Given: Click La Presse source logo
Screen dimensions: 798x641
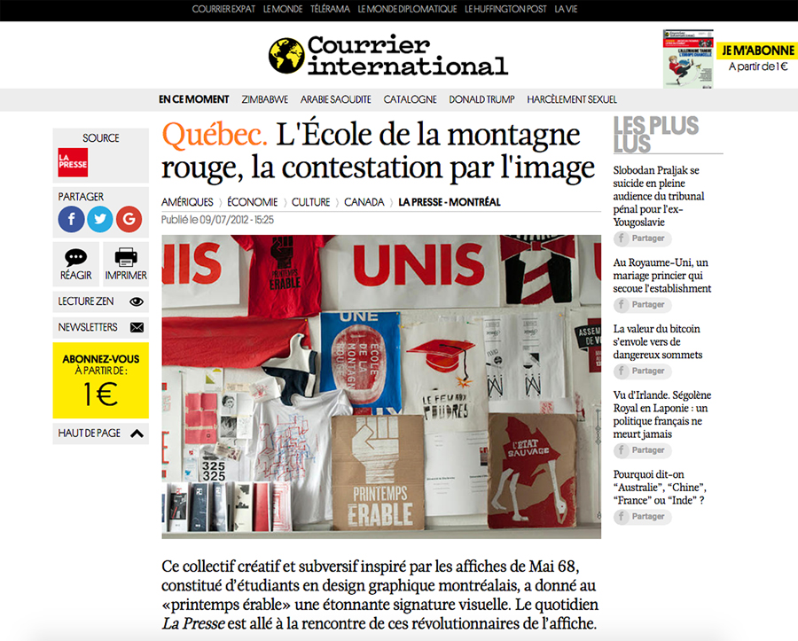Looking at the screenshot, I should (x=73, y=163).
